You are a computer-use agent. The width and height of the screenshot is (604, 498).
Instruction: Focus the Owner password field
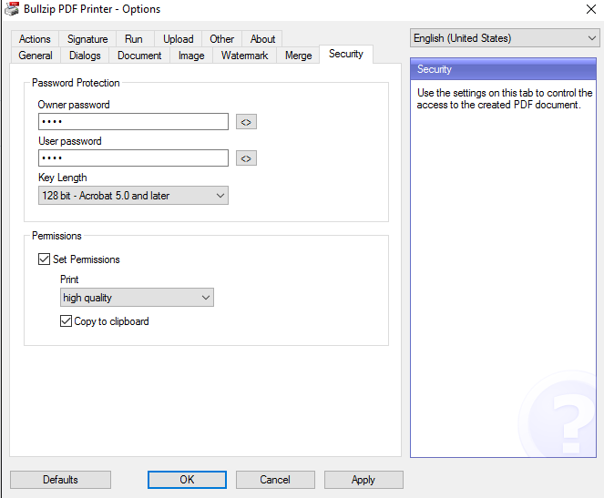click(133, 122)
